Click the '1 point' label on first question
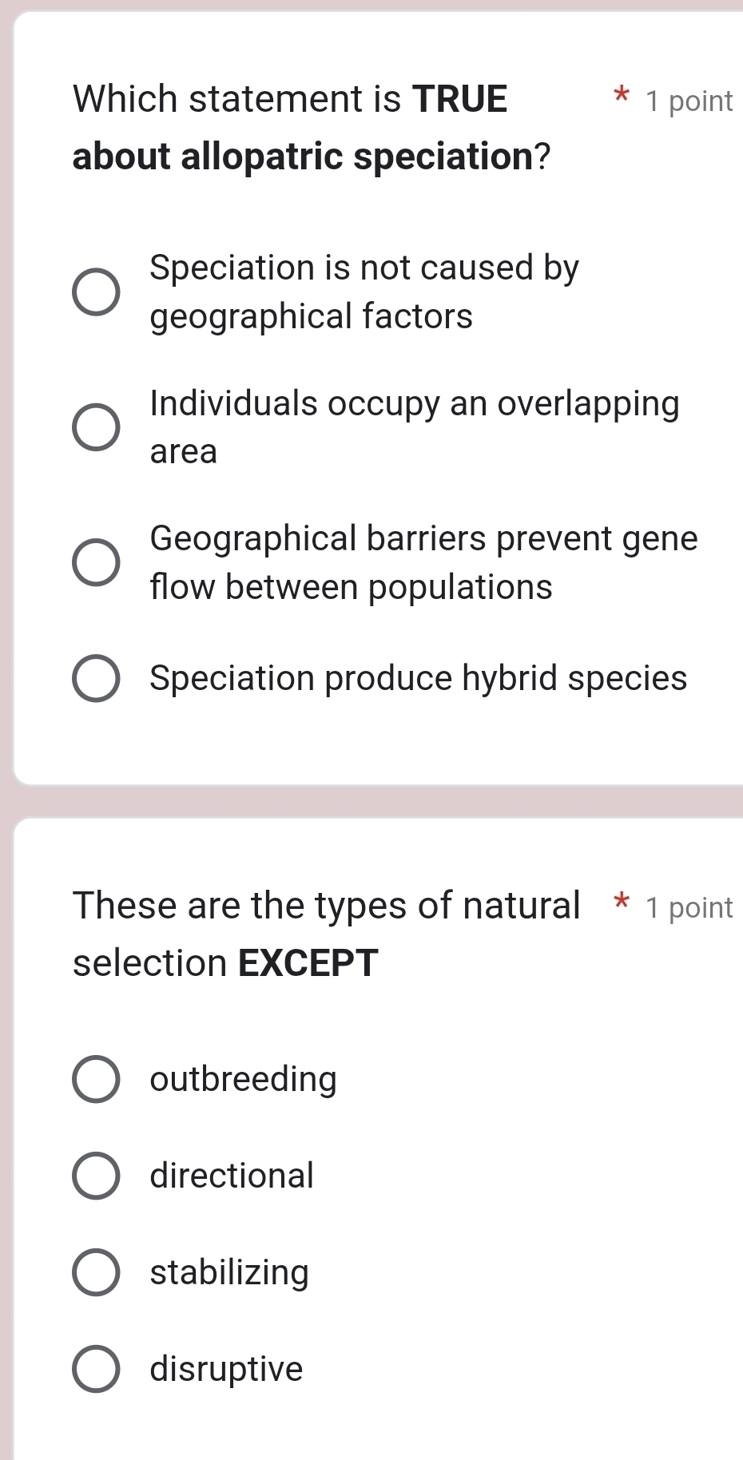The width and height of the screenshot is (743, 1460). click(x=690, y=100)
